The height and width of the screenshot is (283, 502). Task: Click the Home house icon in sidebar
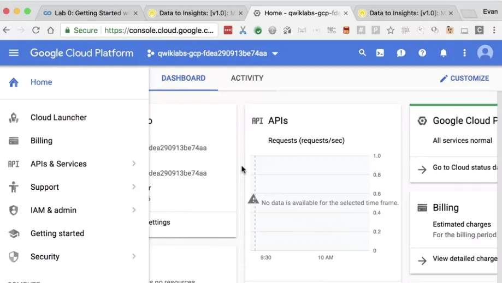tap(14, 82)
